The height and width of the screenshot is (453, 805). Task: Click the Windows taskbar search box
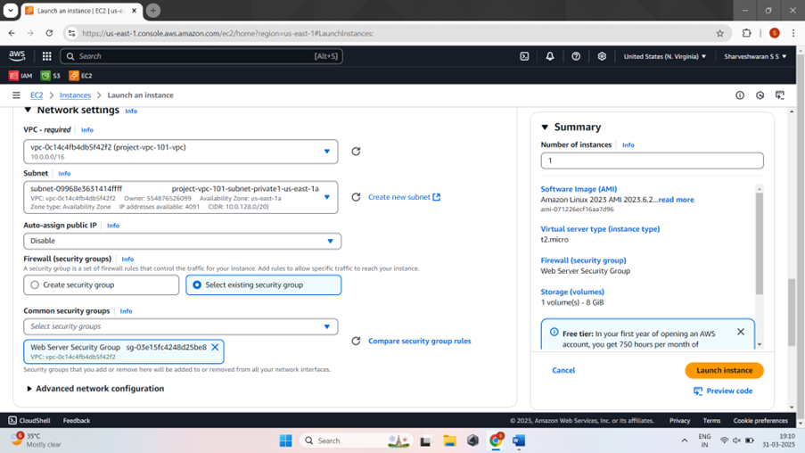coord(357,441)
